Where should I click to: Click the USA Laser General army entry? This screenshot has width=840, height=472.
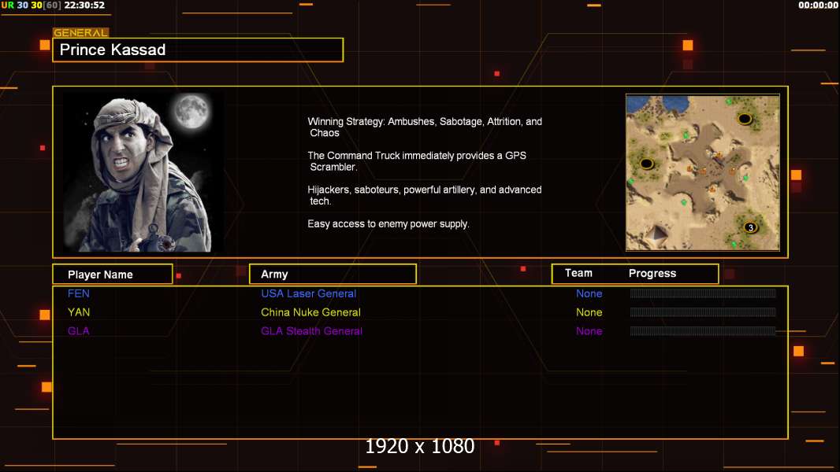click(x=308, y=293)
